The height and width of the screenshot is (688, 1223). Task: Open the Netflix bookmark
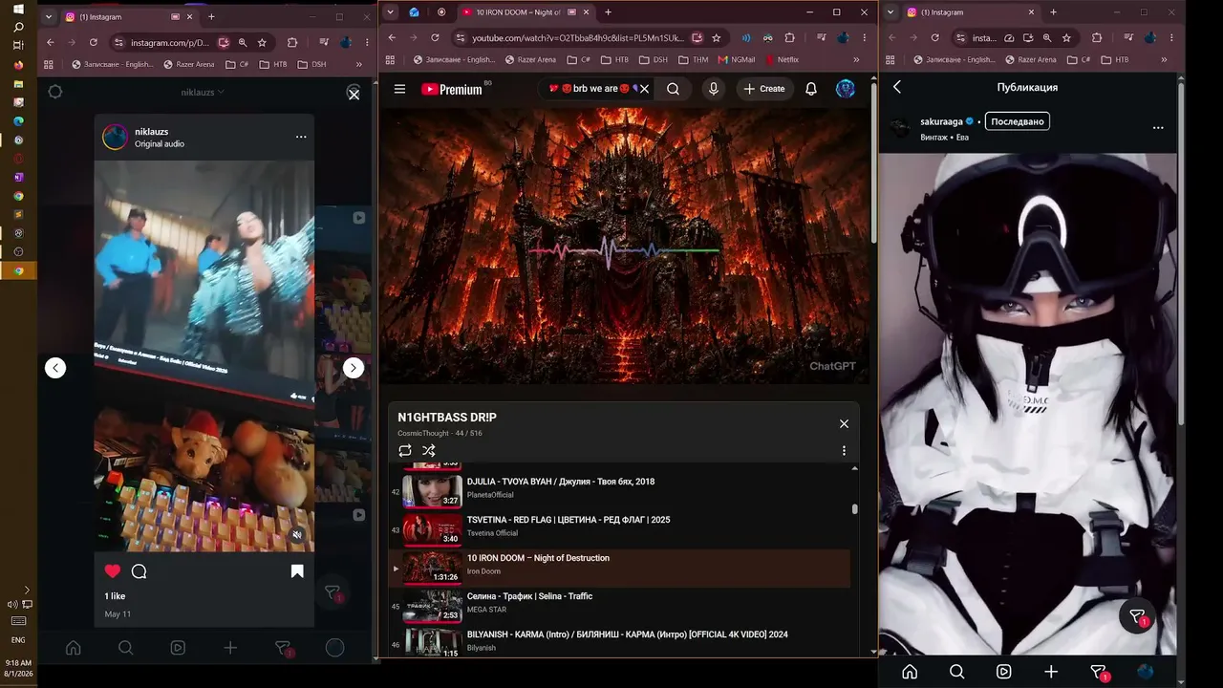(781, 59)
